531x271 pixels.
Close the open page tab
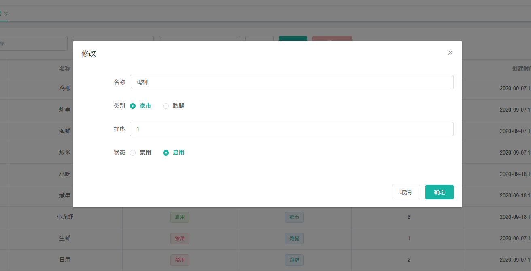tap(6, 13)
